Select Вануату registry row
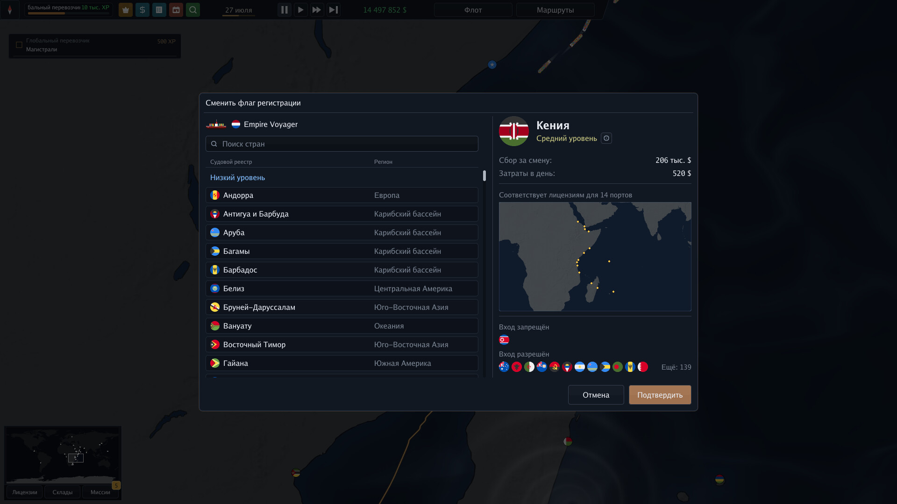Viewport: 897px width, 504px height. tap(342, 326)
